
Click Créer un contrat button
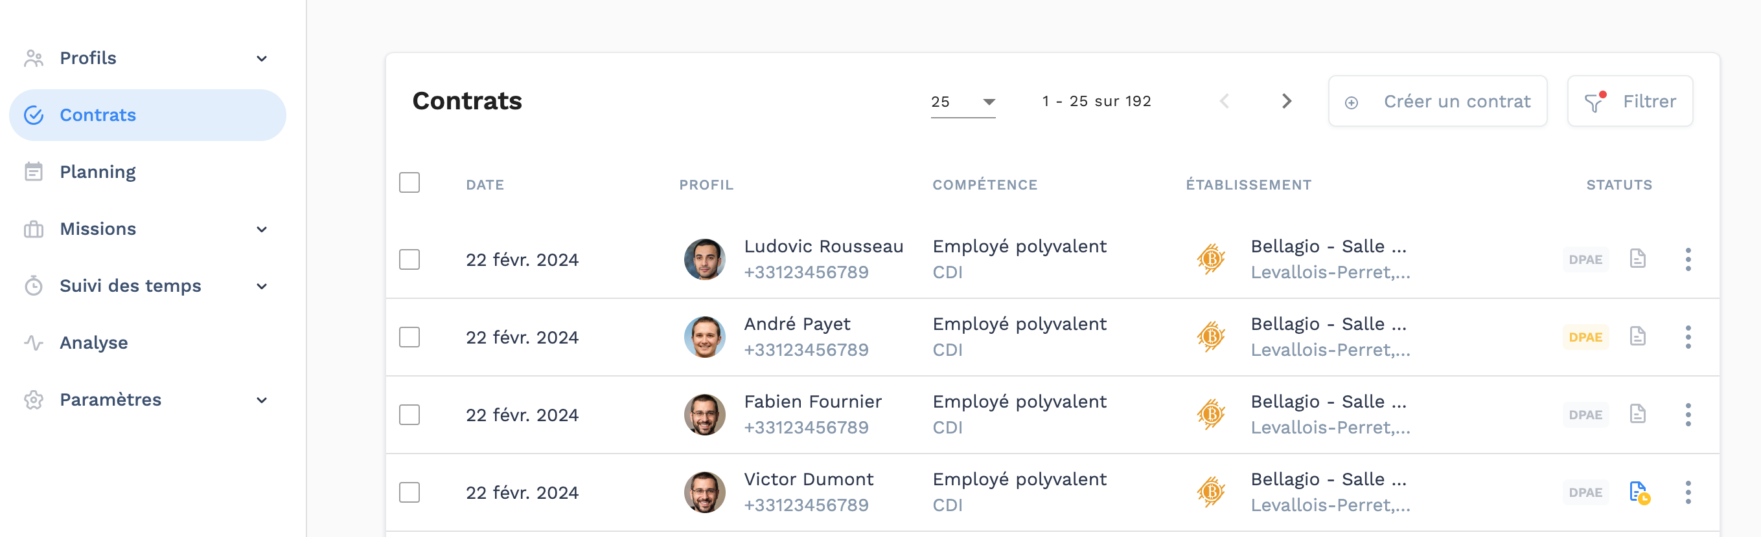(1437, 101)
